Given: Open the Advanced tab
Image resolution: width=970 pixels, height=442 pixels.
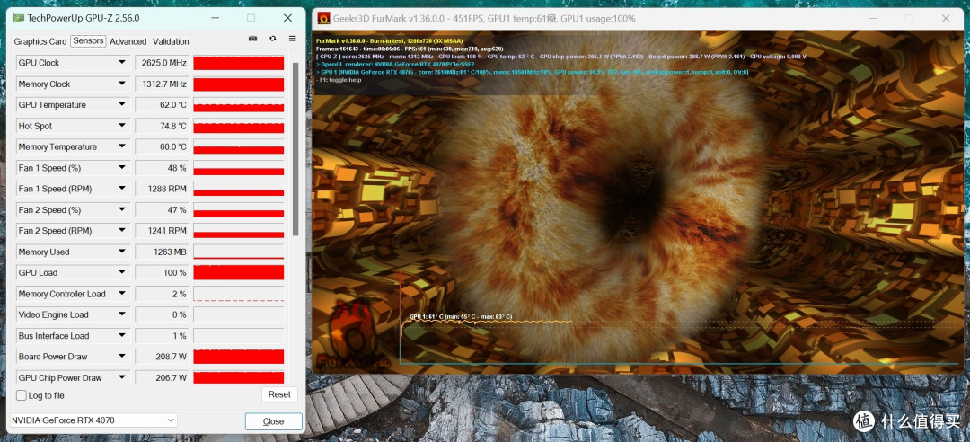Looking at the screenshot, I should coord(128,41).
